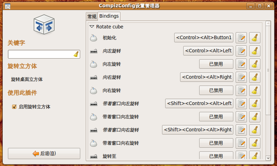Viewport: 277px width, 166px height.
Task: Edit keyboard 带着窗口向右旋转 binding pencil icon
Action: pyautogui.click(x=241, y=130)
